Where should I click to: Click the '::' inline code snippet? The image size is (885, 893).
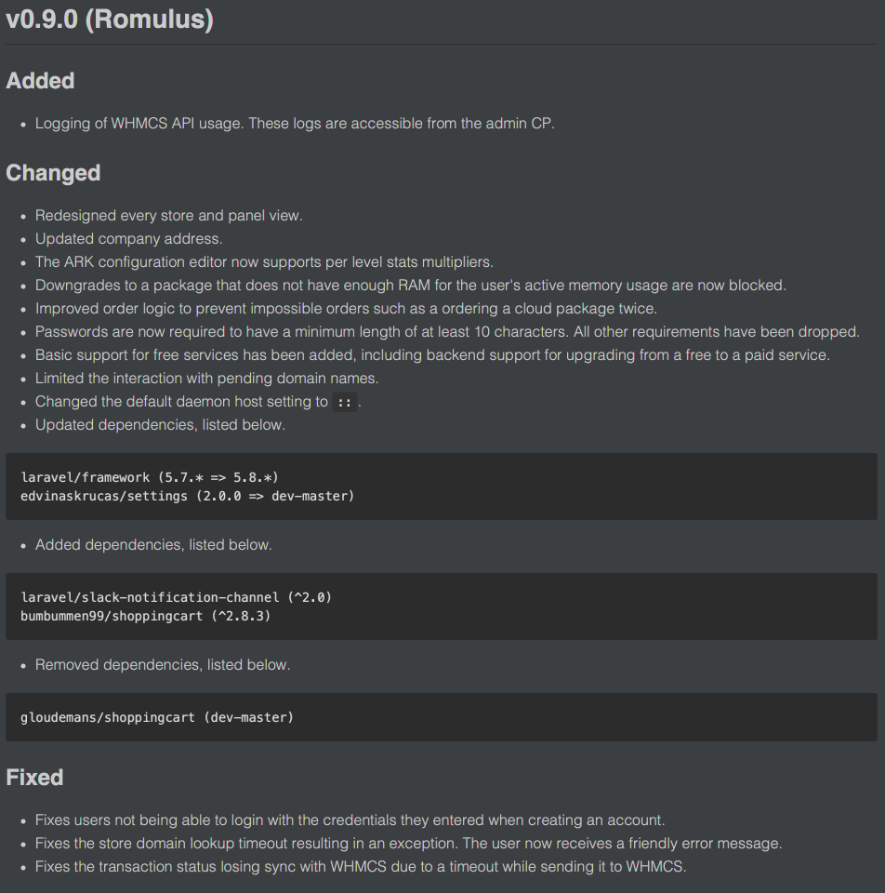pos(345,403)
